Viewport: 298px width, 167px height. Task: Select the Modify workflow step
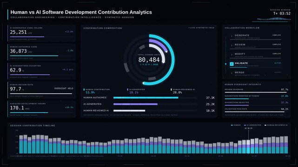click(255, 55)
